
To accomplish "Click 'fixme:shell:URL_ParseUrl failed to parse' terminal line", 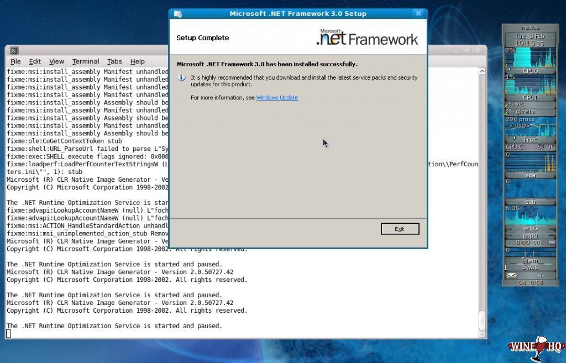I will pos(87,149).
